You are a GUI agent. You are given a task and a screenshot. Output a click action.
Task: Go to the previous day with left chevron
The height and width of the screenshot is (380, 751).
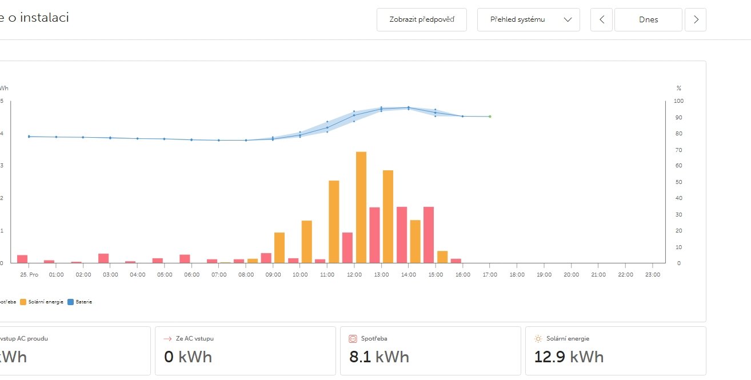point(601,19)
